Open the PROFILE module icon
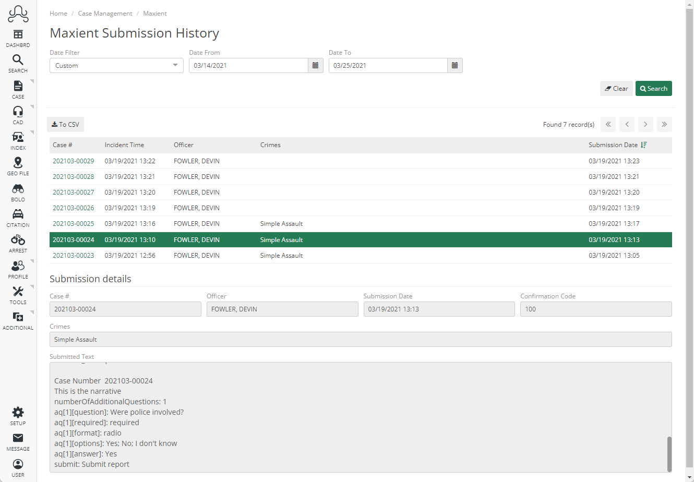The width and height of the screenshot is (694, 482). [x=18, y=266]
